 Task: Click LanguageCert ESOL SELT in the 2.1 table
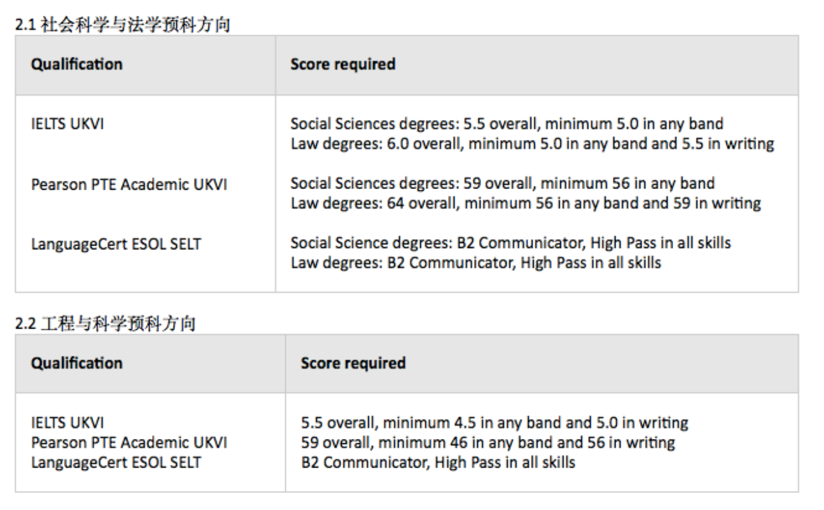(x=116, y=243)
